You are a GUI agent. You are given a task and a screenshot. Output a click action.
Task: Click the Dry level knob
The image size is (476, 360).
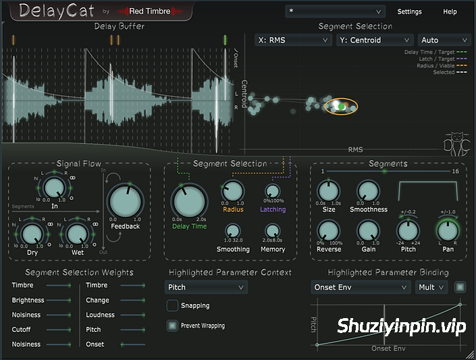click(32, 234)
